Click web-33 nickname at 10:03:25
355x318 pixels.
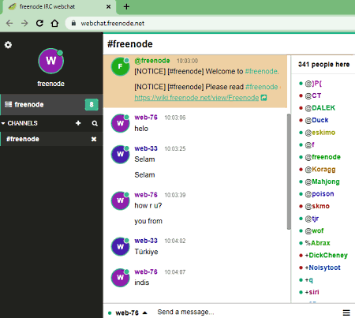coord(146,148)
